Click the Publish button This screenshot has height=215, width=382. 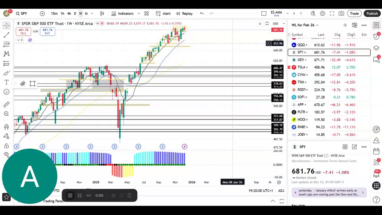(x=372, y=13)
